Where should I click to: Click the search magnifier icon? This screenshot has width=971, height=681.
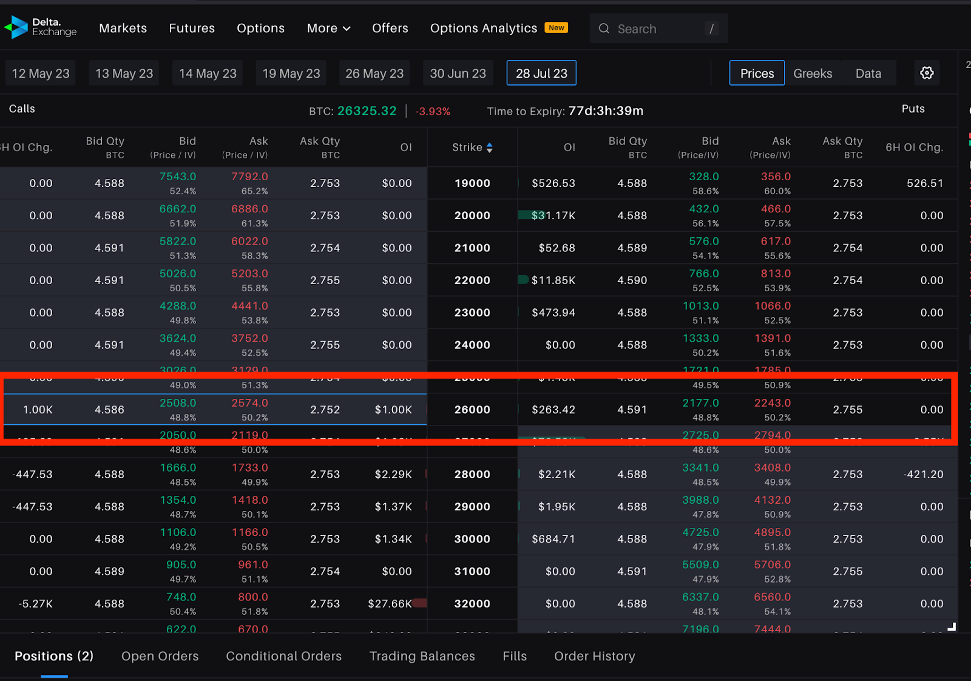(604, 28)
